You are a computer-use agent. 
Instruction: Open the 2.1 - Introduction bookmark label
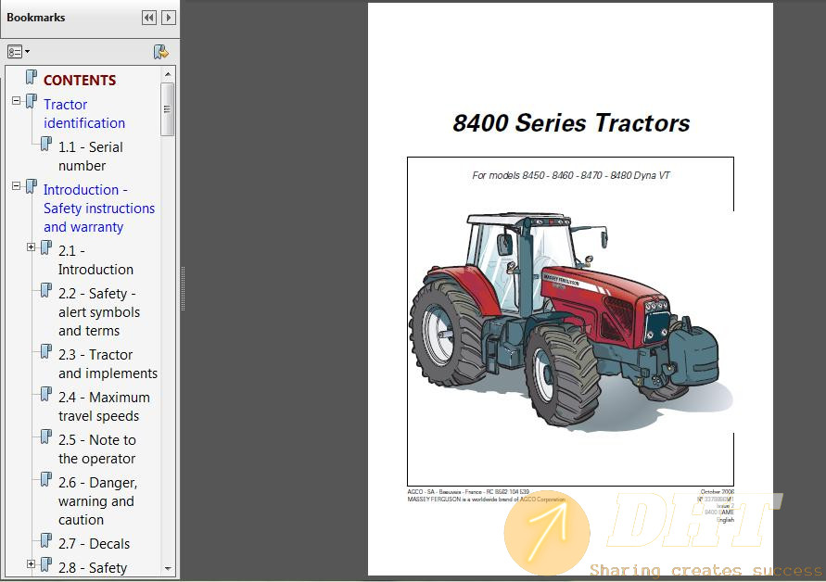(x=95, y=260)
